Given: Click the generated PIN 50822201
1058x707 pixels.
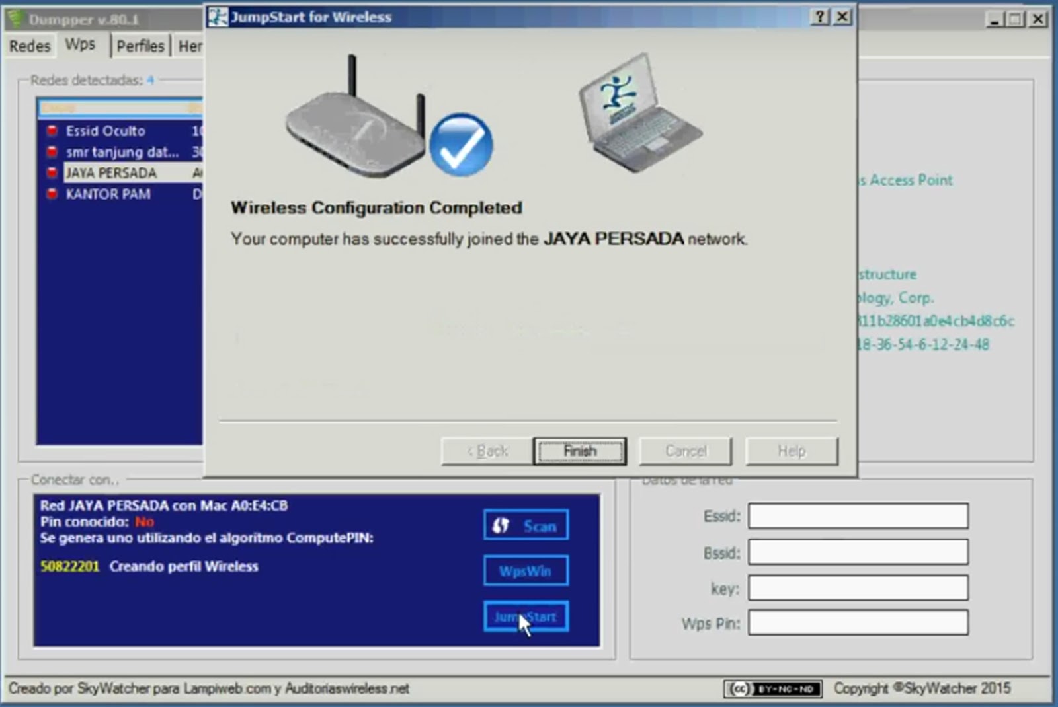Looking at the screenshot, I should 69,566.
